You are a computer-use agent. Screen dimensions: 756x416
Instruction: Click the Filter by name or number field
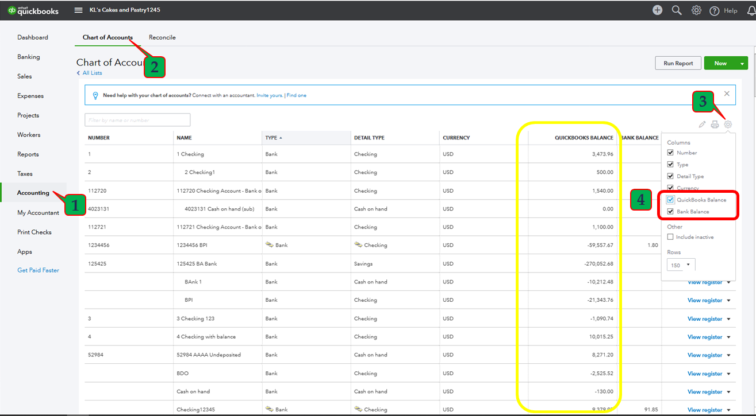(137, 120)
